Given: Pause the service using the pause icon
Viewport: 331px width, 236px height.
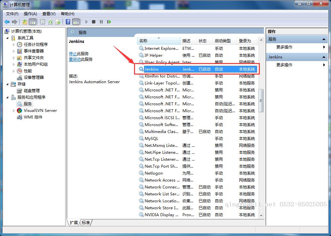Looking at the screenshot, I should coord(101,22).
